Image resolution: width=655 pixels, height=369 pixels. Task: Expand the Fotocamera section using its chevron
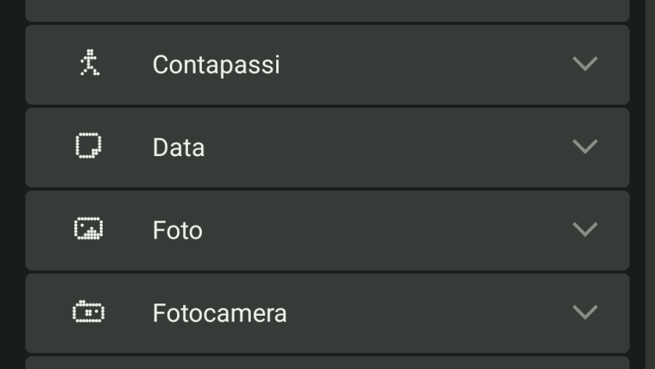tap(585, 311)
